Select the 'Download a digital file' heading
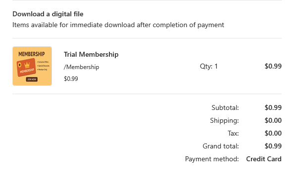The image size is (299, 180). [x=48, y=14]
